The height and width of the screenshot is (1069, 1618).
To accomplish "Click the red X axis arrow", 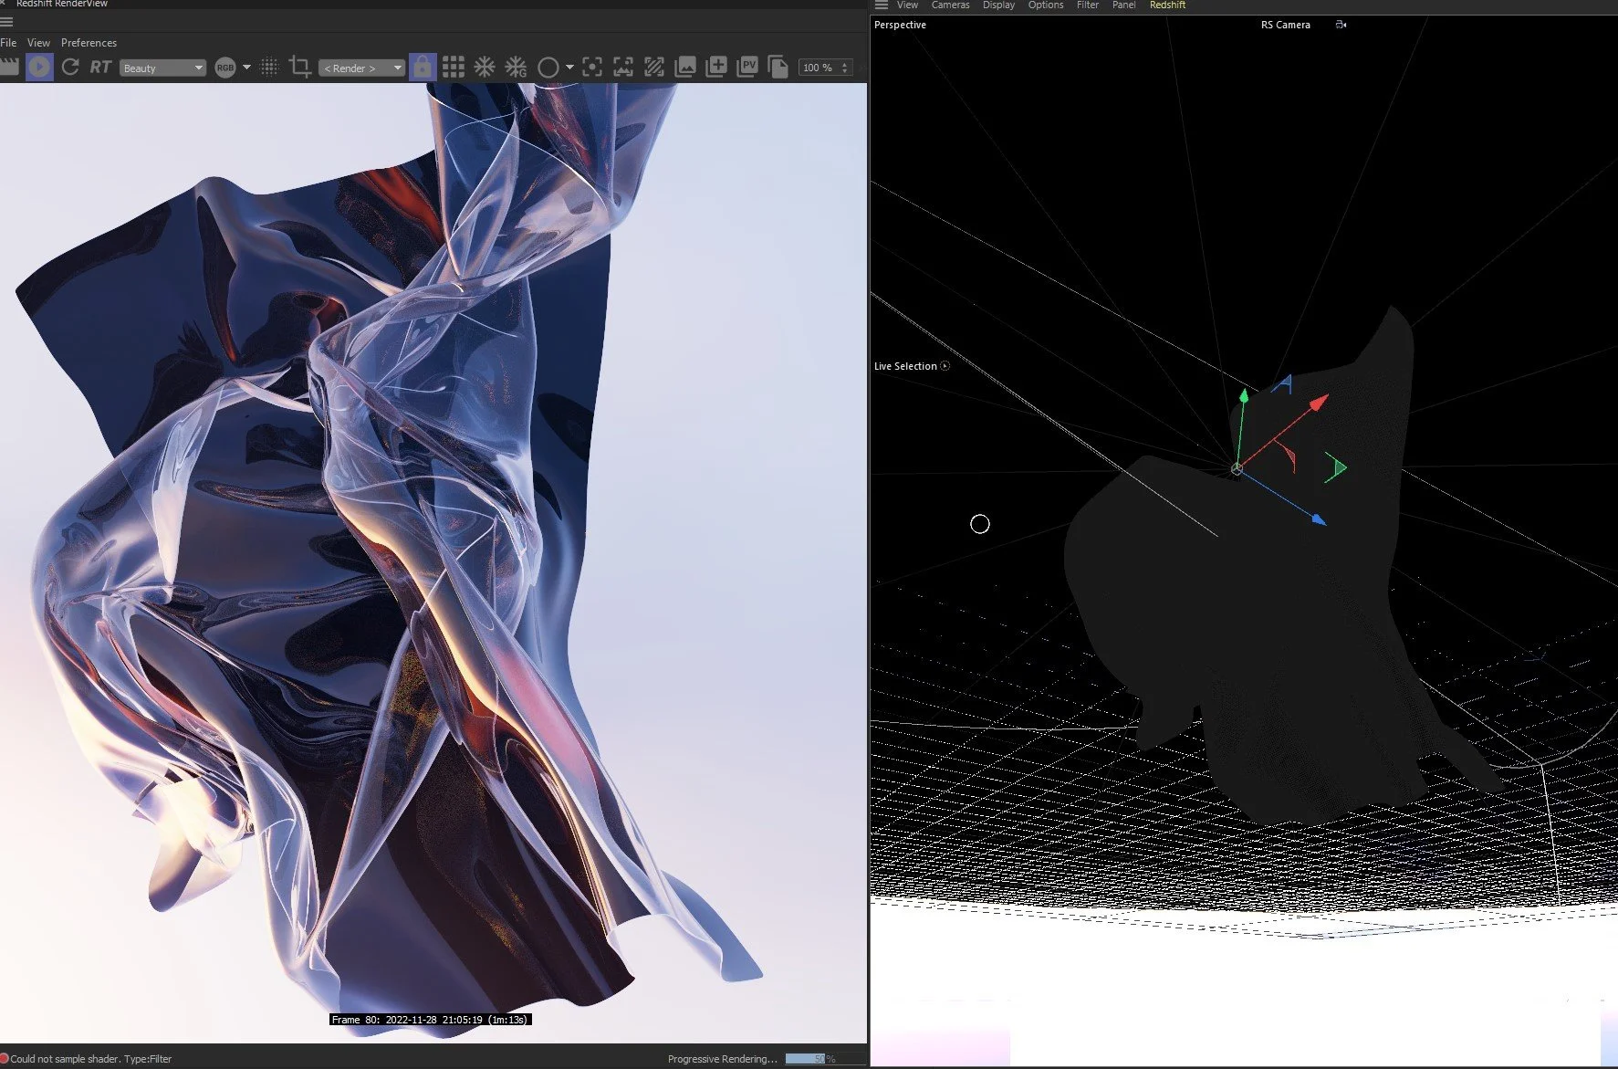I will click(1320, 402).
